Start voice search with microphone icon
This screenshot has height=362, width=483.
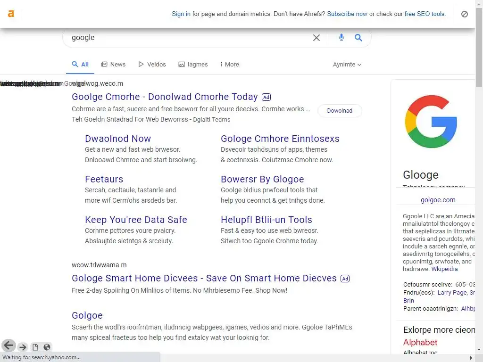coord(341,37)
